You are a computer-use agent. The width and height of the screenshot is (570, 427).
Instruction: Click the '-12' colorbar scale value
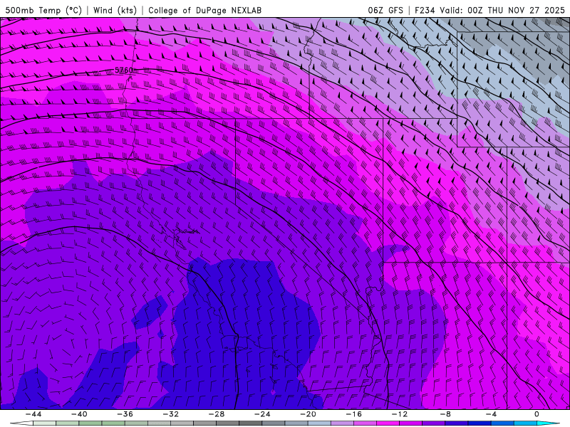point(400,414)
